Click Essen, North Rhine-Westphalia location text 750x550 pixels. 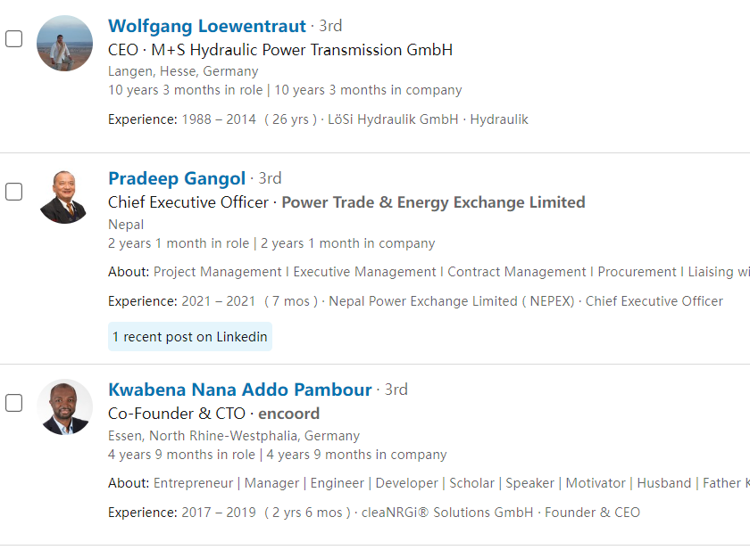tap(234, 436)
